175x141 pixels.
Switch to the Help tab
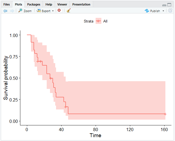[x=49, y=4]
